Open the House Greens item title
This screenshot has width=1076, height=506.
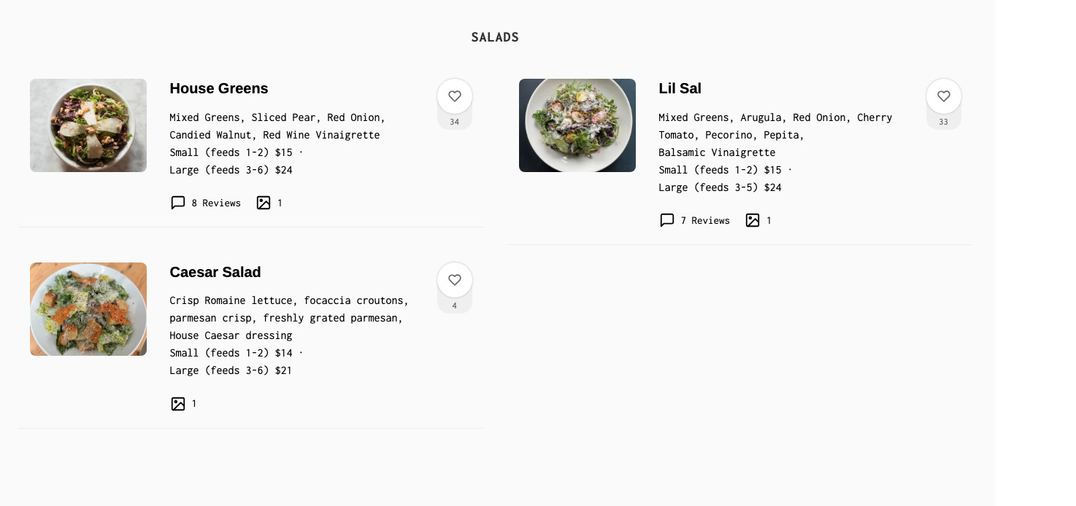[x=219, y=88]
